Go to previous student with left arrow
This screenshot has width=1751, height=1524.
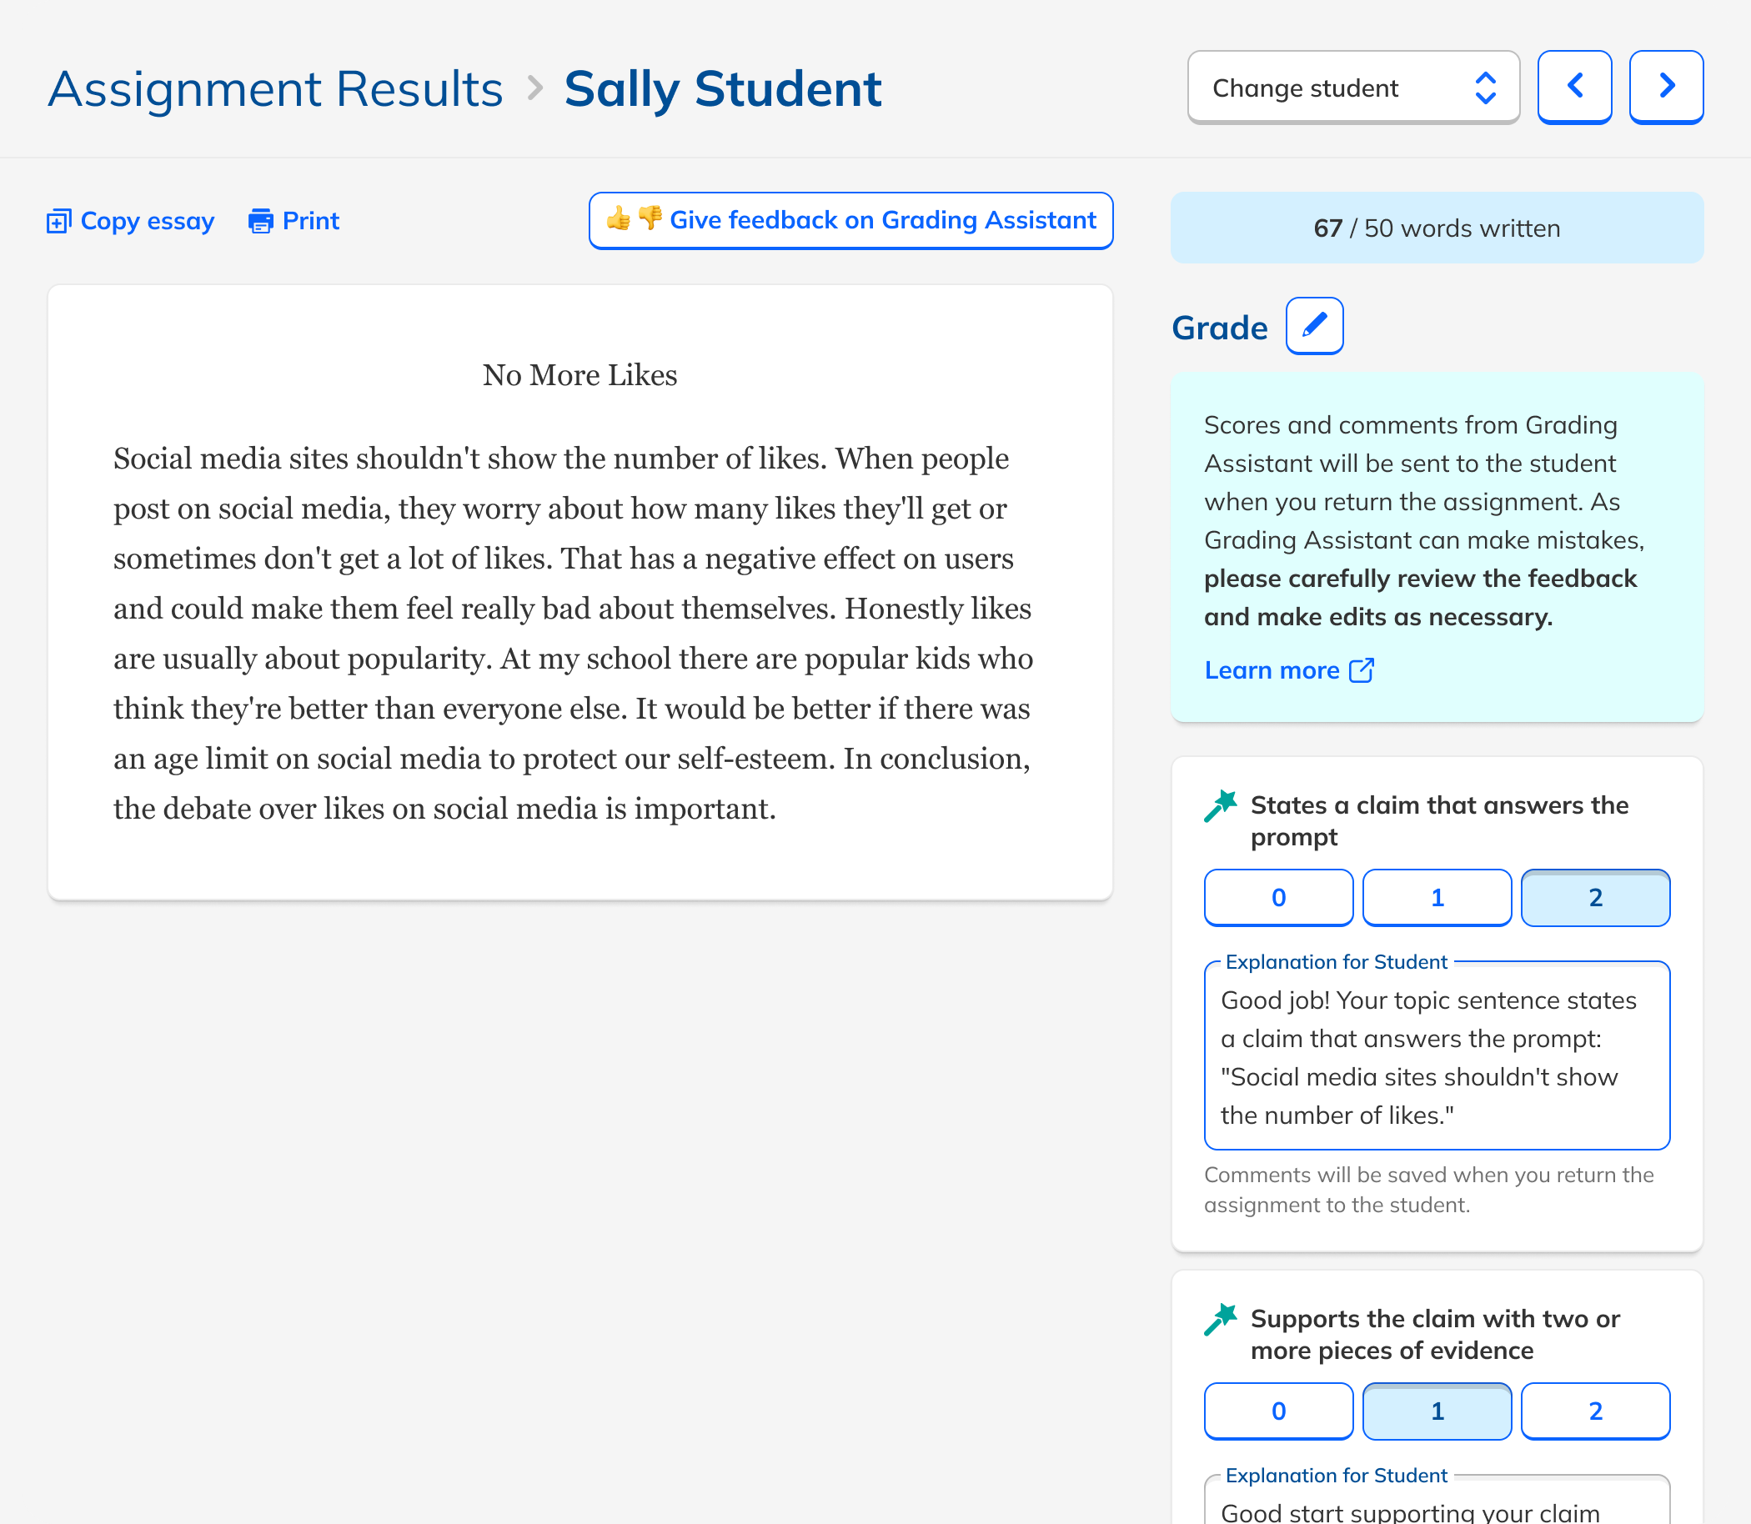(x=1574, y=86)
